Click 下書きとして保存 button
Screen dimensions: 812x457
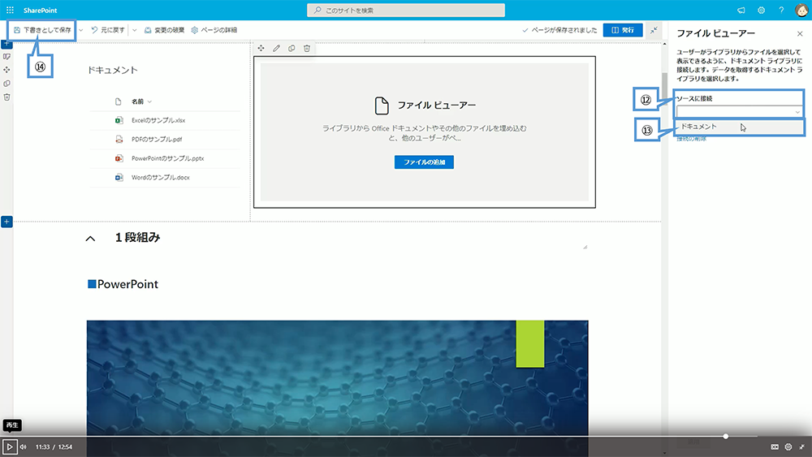pyautogui.click(x=42, y=30)
